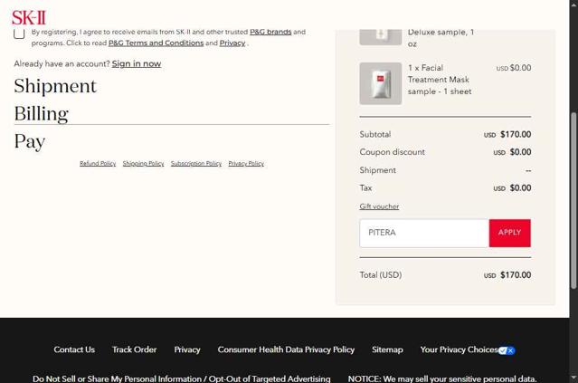
Task: Tick the email registration agreement checkbox
Action: click(x=19, y=34)
